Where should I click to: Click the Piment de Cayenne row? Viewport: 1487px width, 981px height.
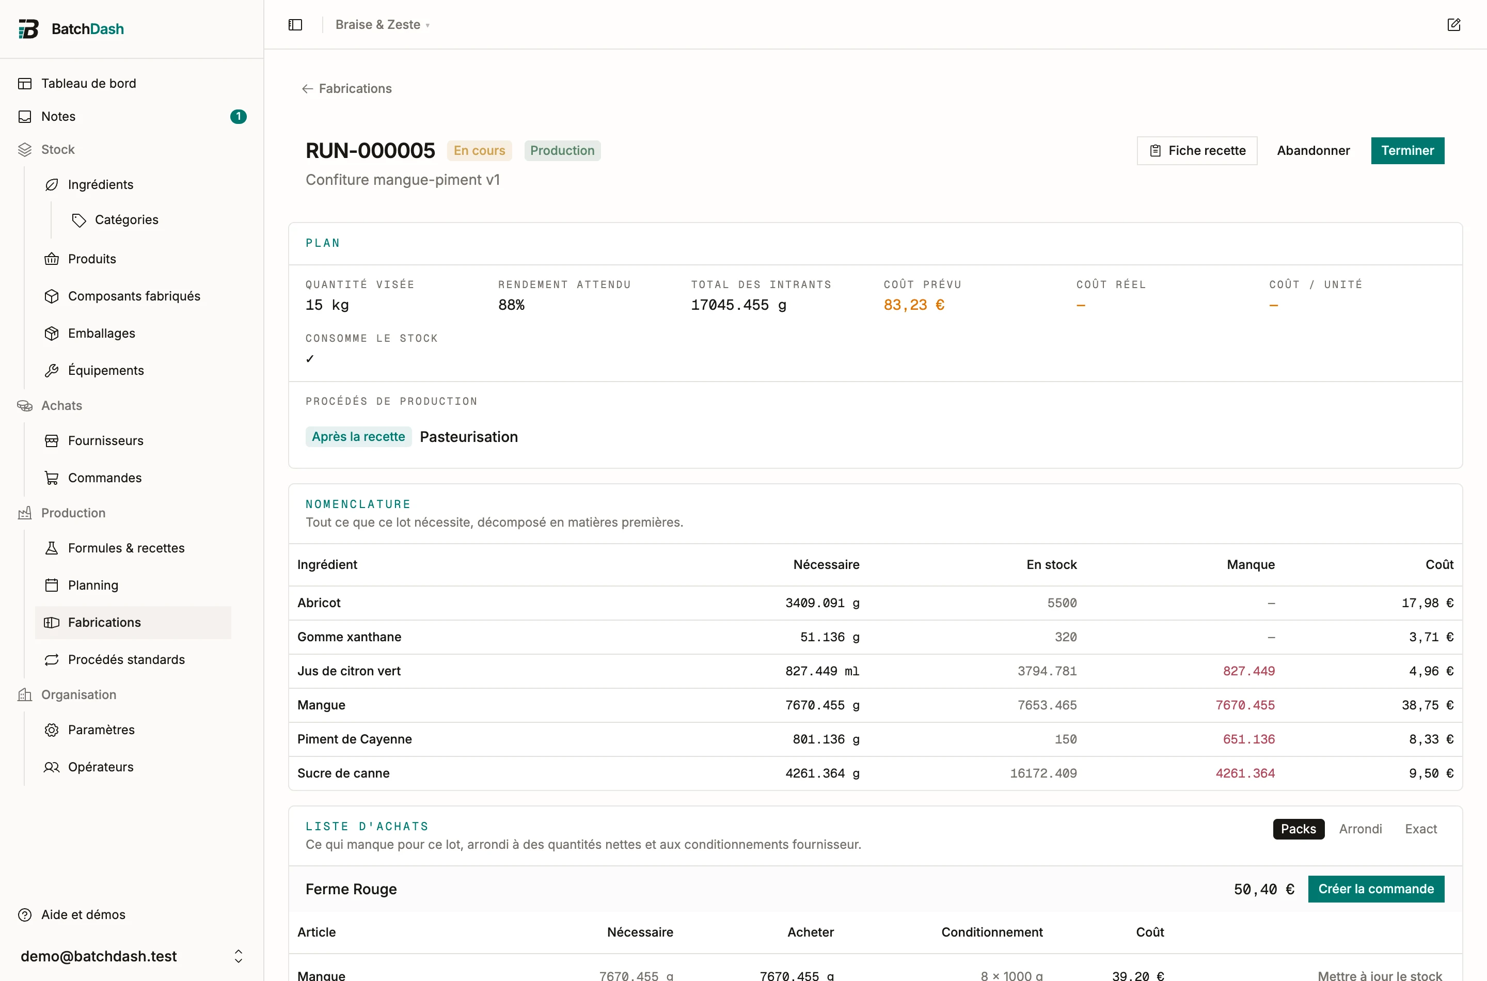coord(875,739)
